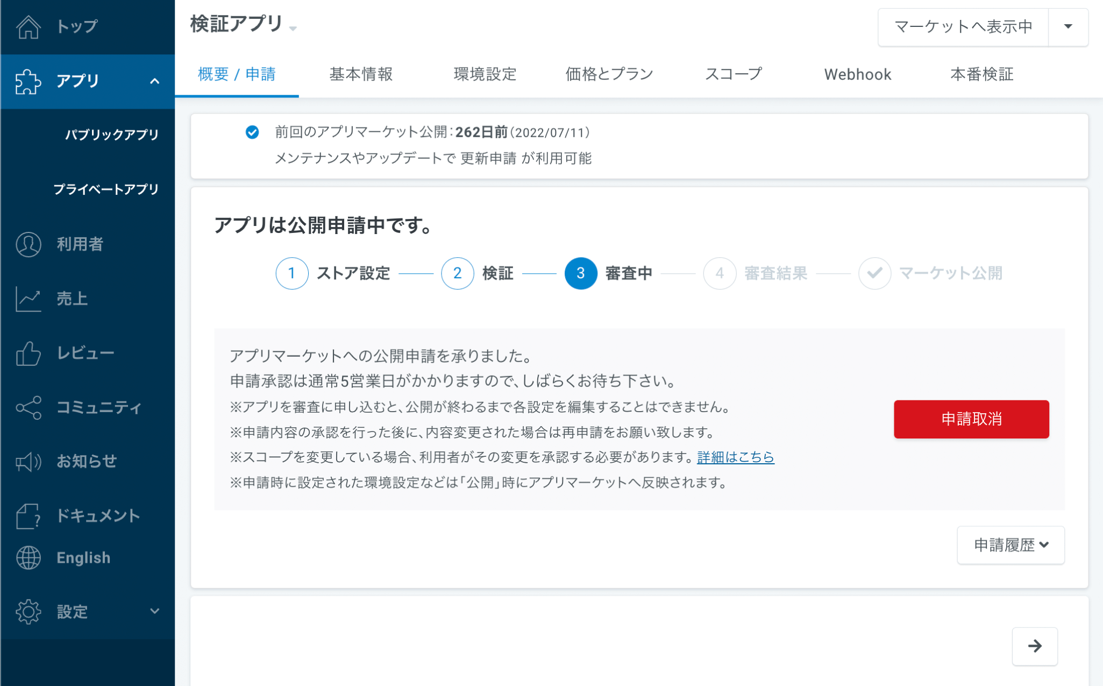Switch language with the English globe icon
Viewport: 1103px width, 686px height.
(x=29, y=558)
